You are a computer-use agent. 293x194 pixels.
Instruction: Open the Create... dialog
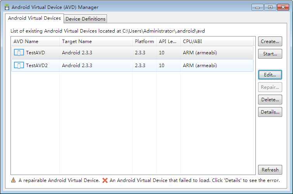click(x=270, y=42)
